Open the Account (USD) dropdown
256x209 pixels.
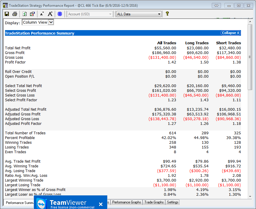pos(90,14)
